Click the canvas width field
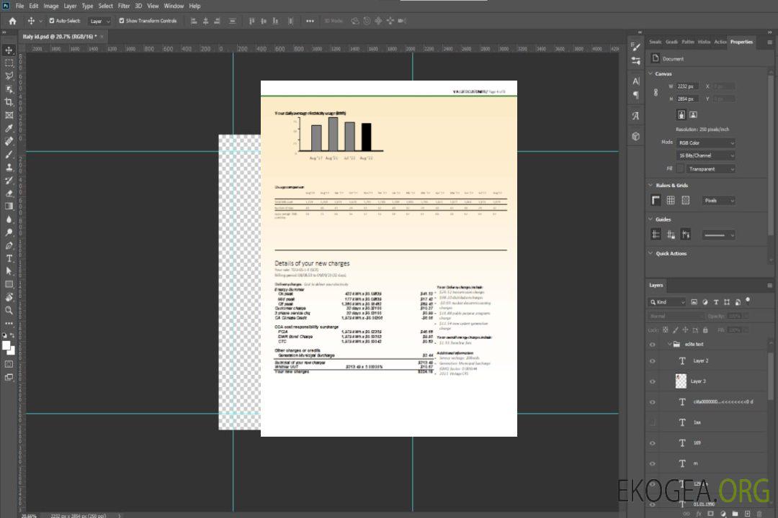778x518 pixels. pos(687,86)
